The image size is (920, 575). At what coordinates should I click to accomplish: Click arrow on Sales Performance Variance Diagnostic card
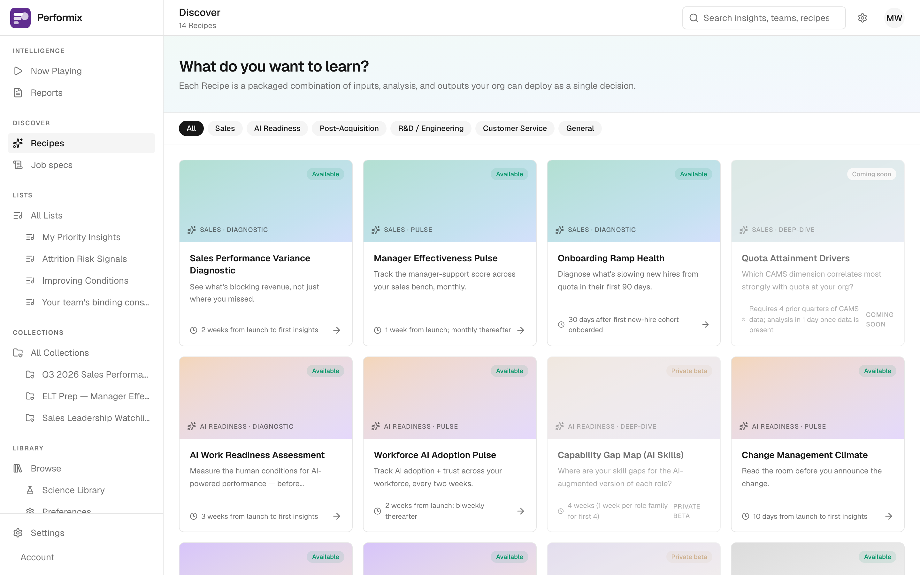coord(337,330)
